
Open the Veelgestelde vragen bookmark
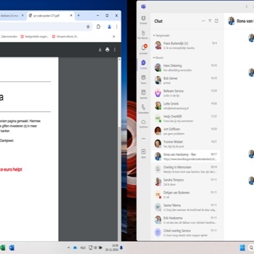pyautogui.click(x=35, y=37)
